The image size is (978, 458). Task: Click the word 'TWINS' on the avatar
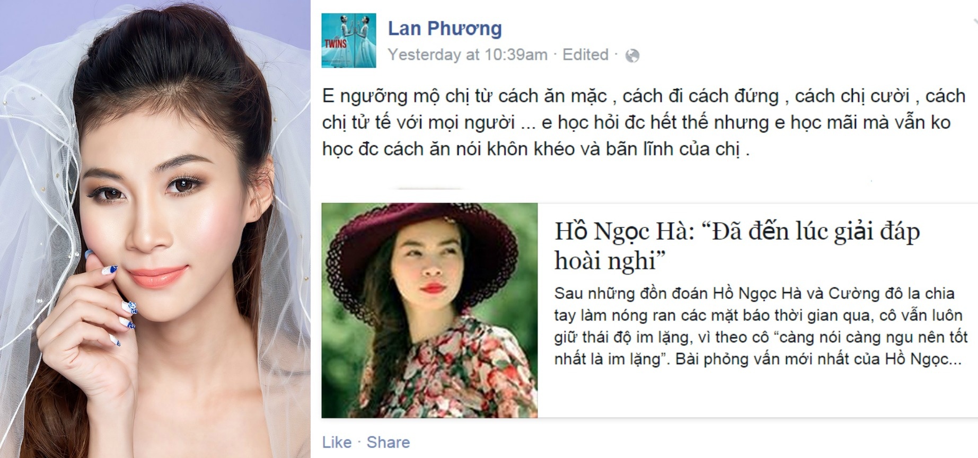[336, 43]
